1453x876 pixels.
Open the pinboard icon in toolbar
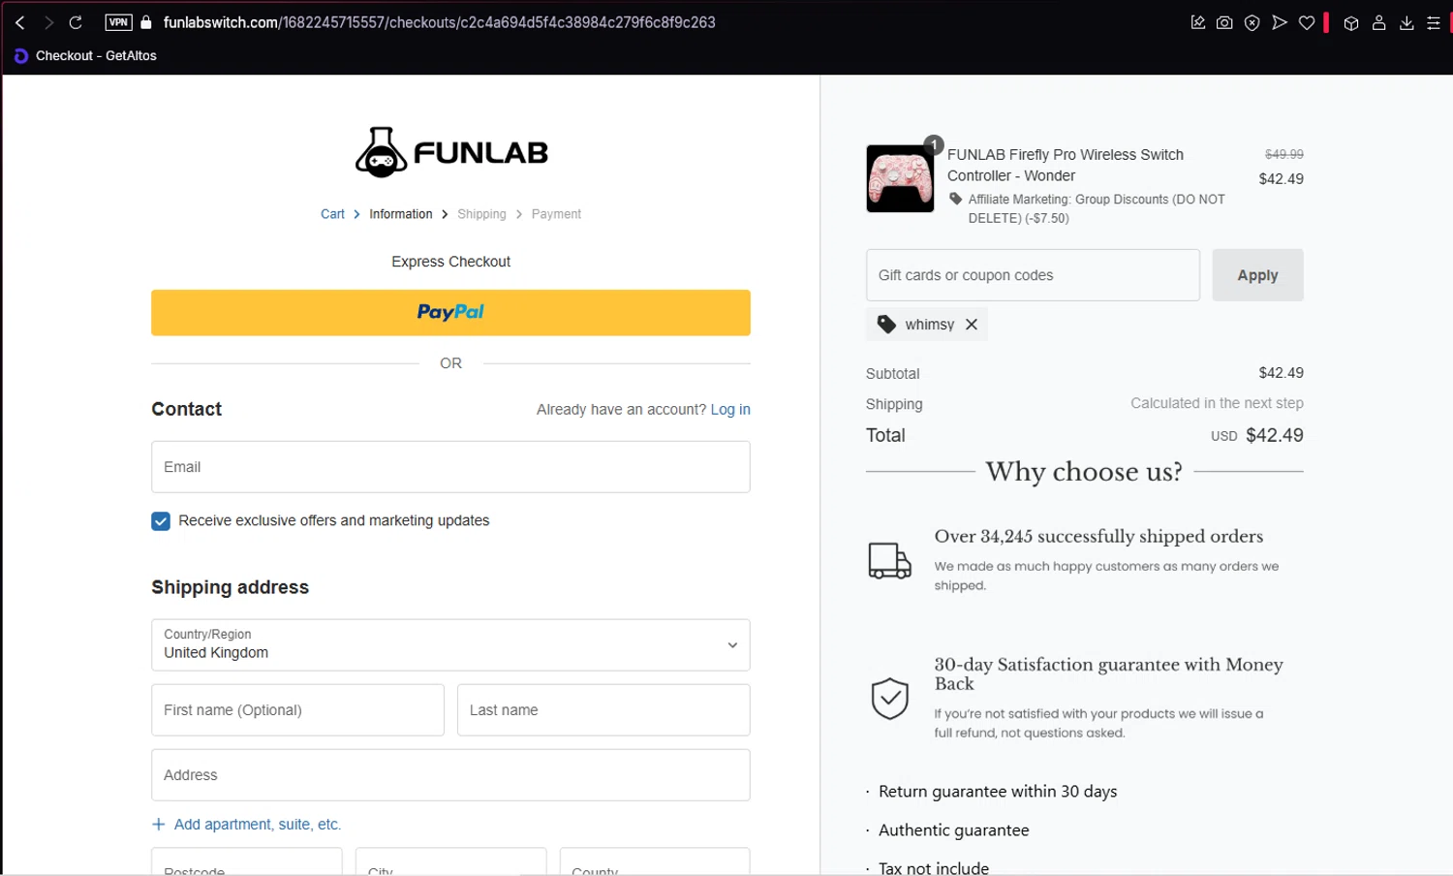pos(1198,22)
